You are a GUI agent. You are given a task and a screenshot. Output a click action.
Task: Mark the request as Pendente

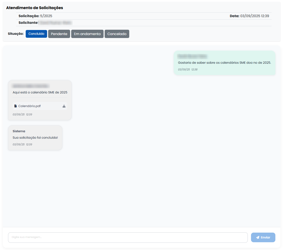tap(59, 34)
